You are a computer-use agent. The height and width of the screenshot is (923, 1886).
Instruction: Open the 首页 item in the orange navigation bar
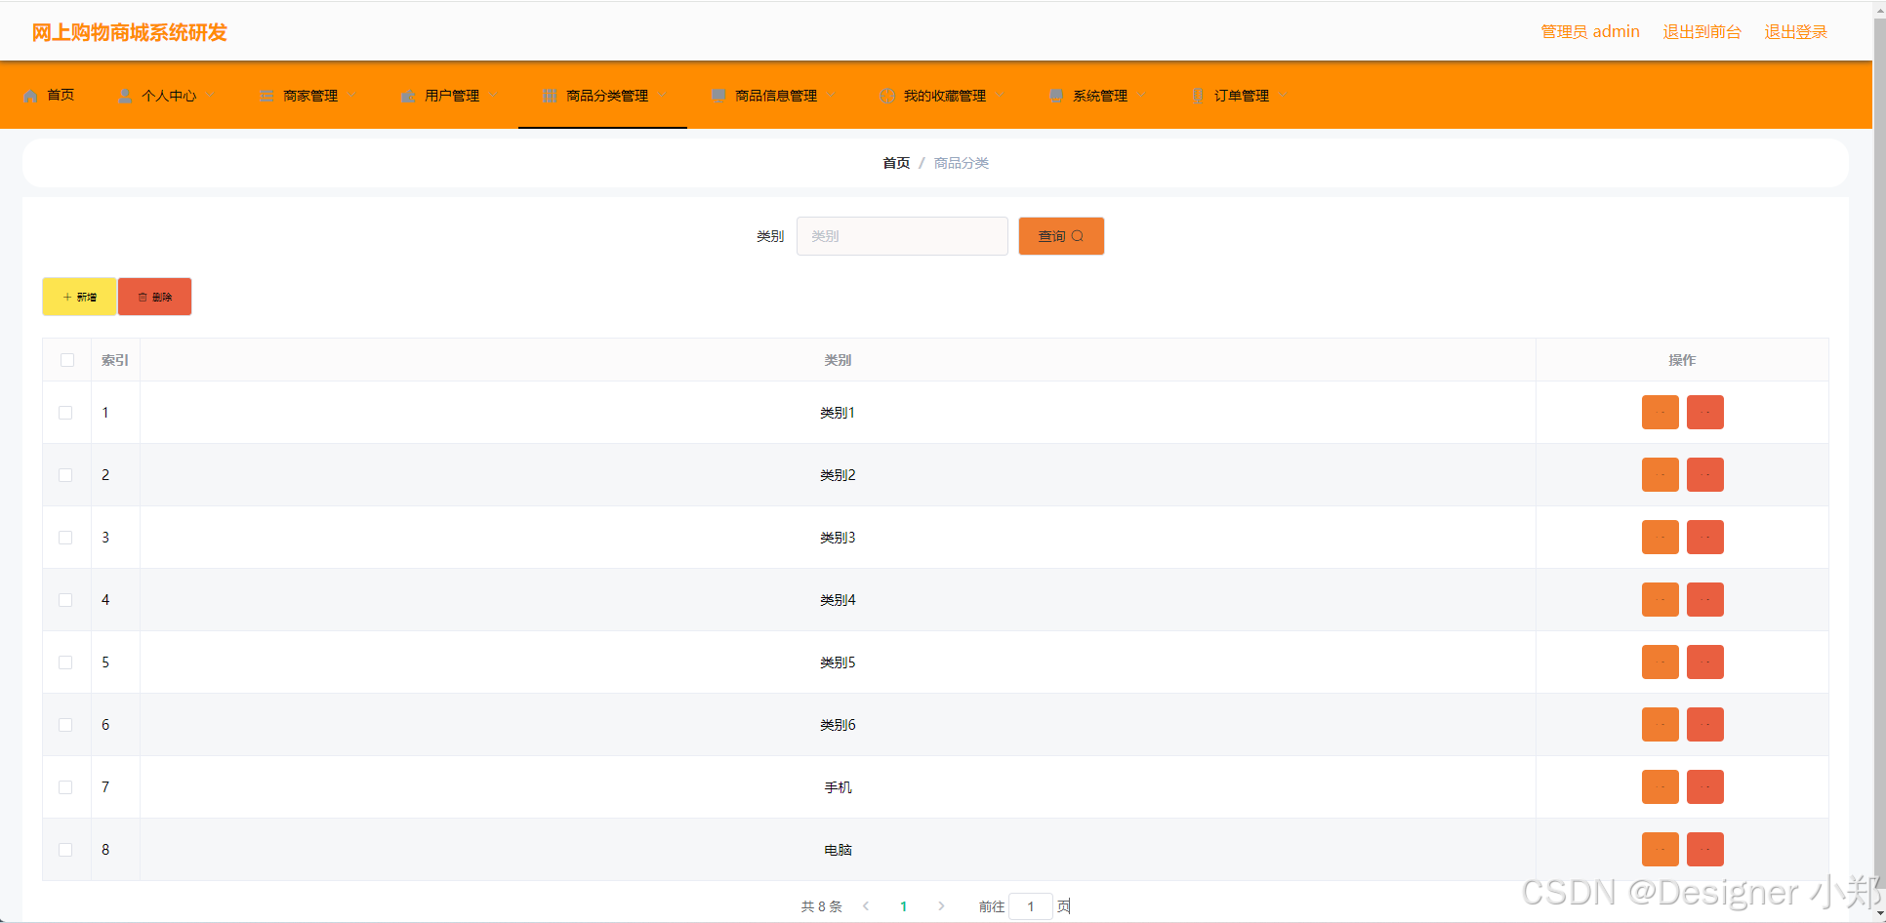pyautogui.click(x=49, y=96)
